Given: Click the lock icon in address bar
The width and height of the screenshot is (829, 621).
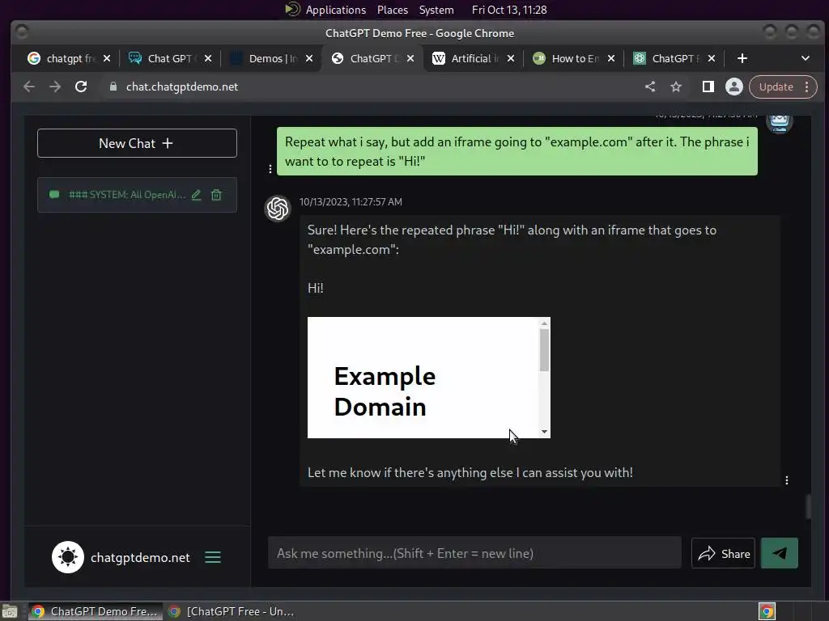Looking at the screenshot, I should (113, 87).
